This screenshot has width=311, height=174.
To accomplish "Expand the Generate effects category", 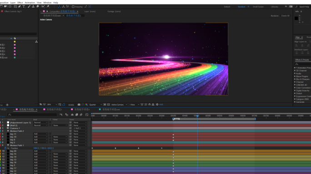I will [x=295, y=102].
